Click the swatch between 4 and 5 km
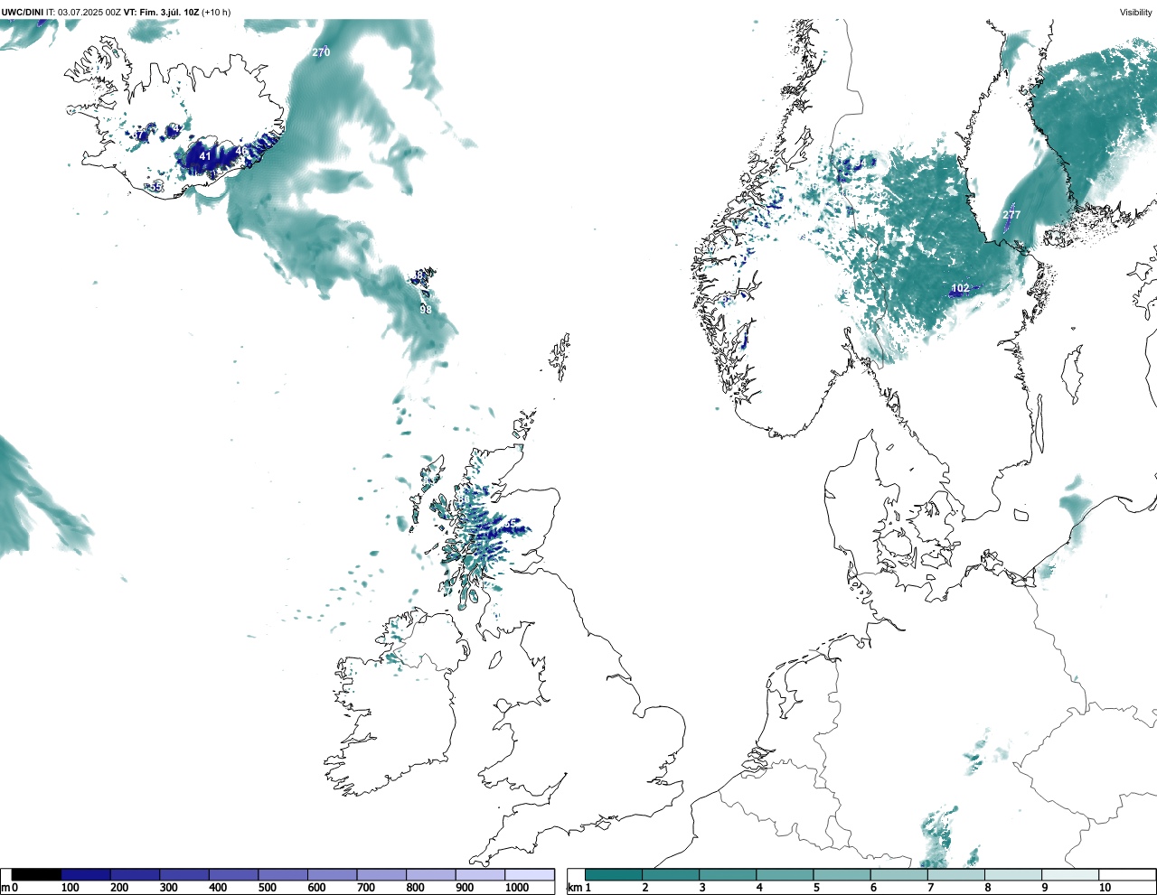 (x=785, y=875)
